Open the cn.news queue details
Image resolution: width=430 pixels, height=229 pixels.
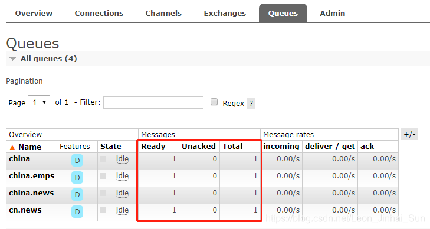[x=25, y=210]
